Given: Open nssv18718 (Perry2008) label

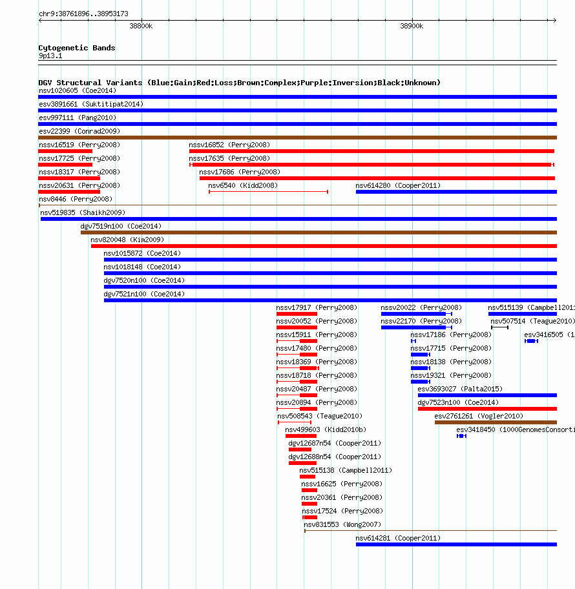Looking at the screenshot, I should click(317, 375).
